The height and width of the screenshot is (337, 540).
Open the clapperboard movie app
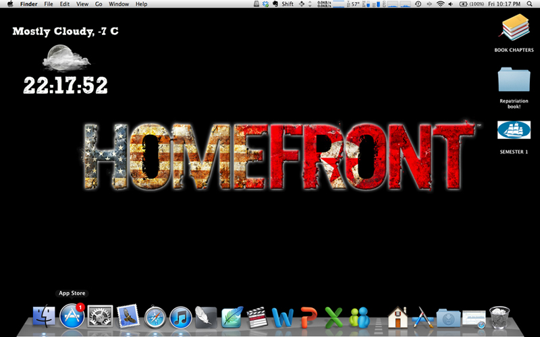click(257, 317)
